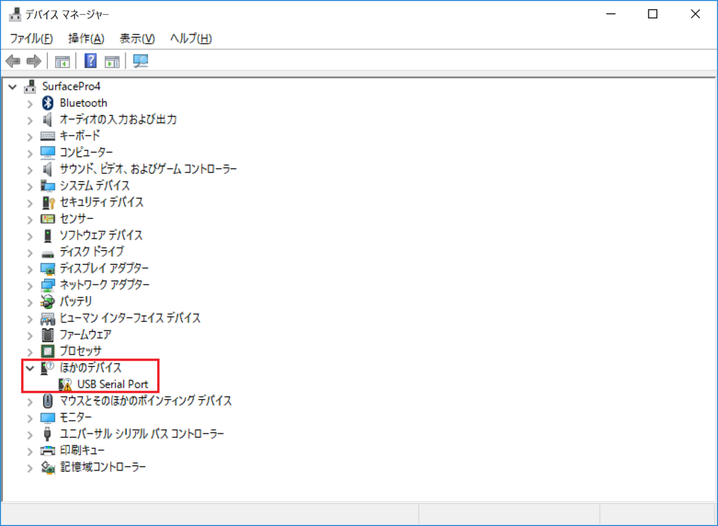Click the ディスク ドライブ icon

pyautogui.click(x=48, y=253)
